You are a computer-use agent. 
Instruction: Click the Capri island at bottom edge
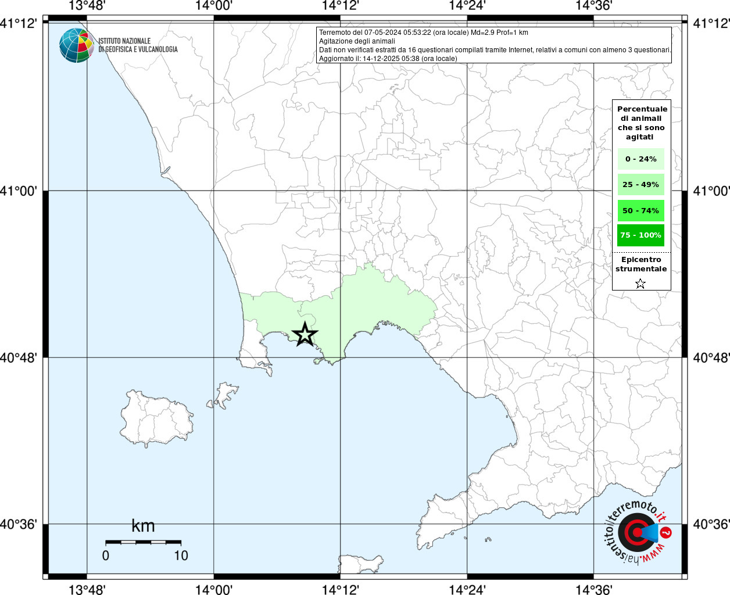coord(361,564)
